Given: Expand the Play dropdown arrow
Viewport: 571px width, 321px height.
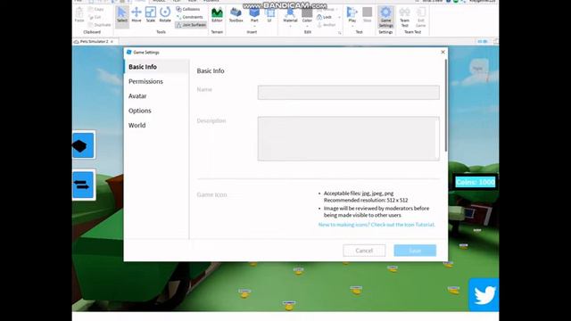Looking at the screenshot, I should pos(352,26).
